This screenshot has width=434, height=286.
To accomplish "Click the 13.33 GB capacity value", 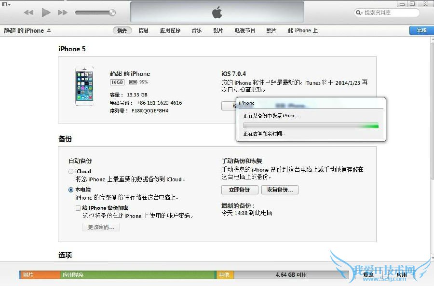I will point(137,95).
